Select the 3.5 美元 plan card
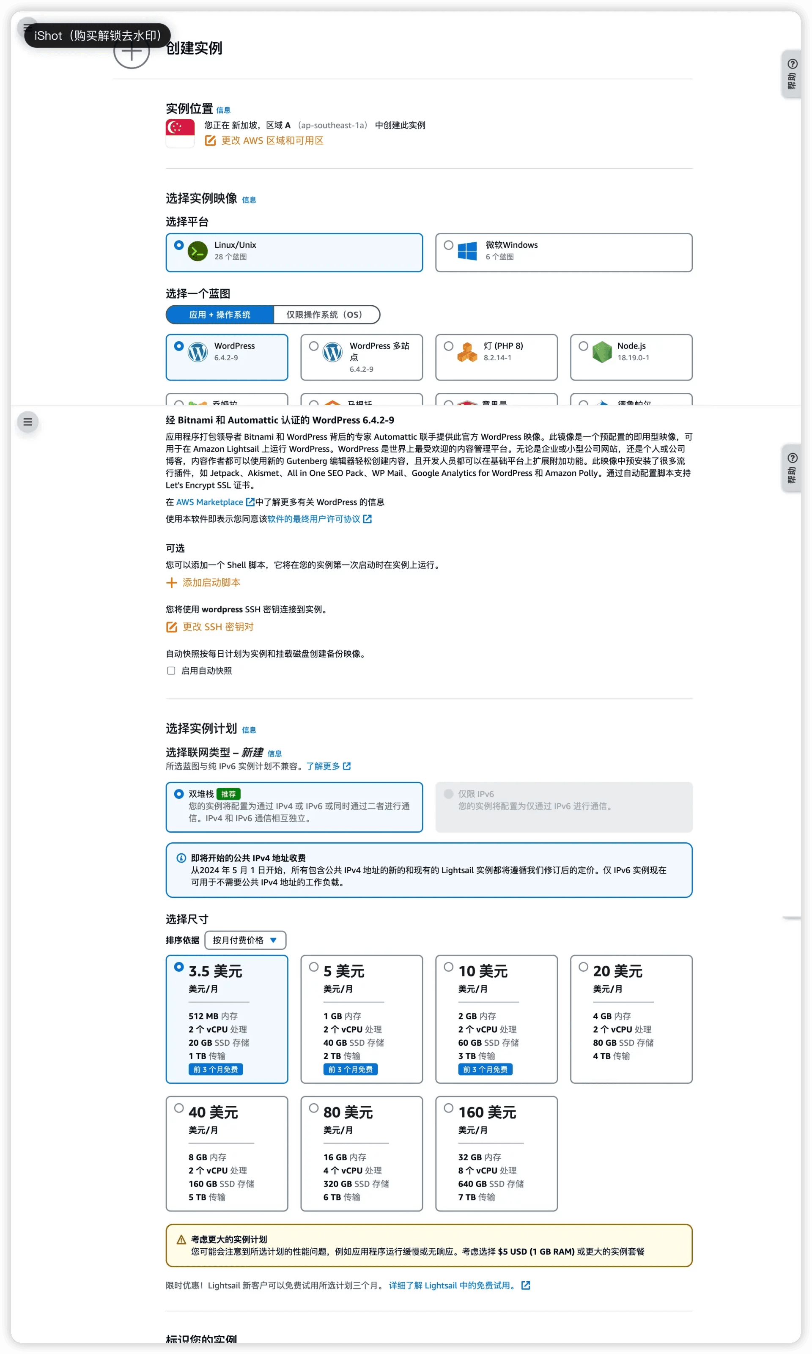Screen dimensions: 812x1354 click(227, 1019)
